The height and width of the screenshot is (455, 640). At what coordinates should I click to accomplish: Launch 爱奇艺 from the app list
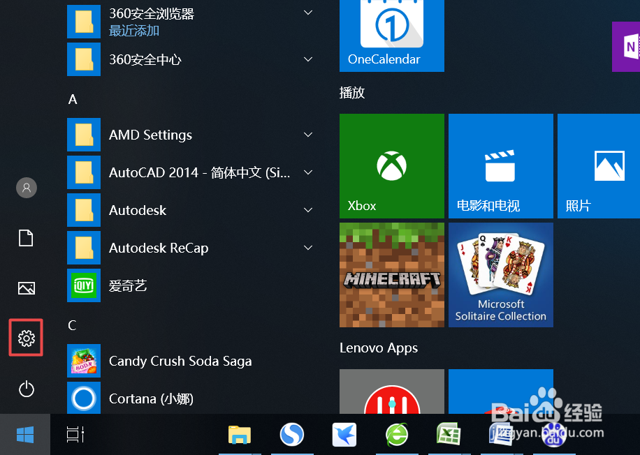click(x=128, y=285)
